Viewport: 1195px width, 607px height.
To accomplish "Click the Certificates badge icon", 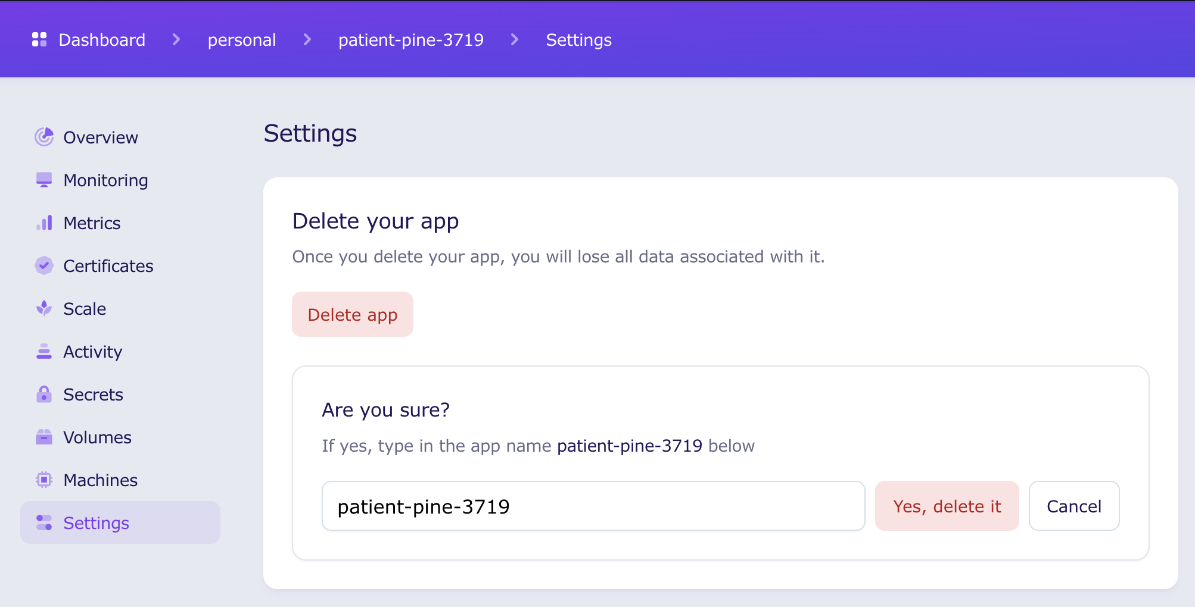I will point(44,265).
